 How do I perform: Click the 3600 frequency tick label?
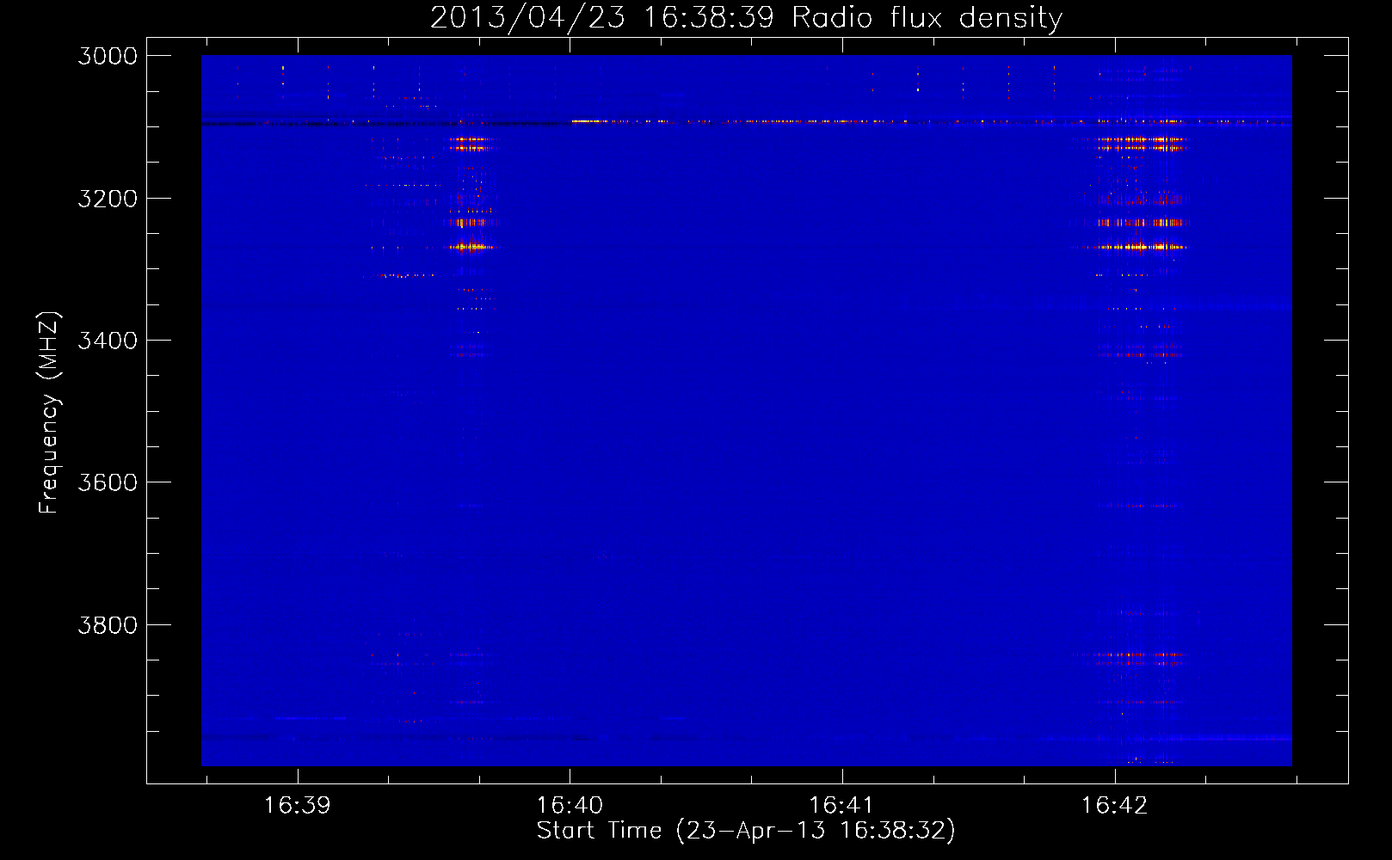coord(108,482)
